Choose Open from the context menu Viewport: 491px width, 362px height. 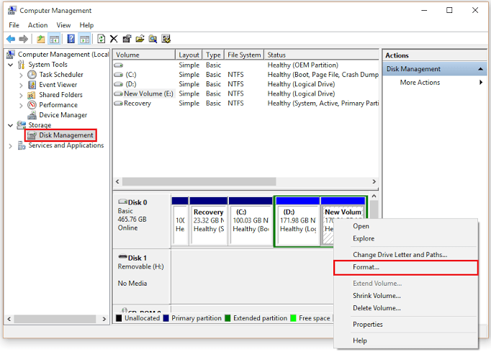[406, 226]
